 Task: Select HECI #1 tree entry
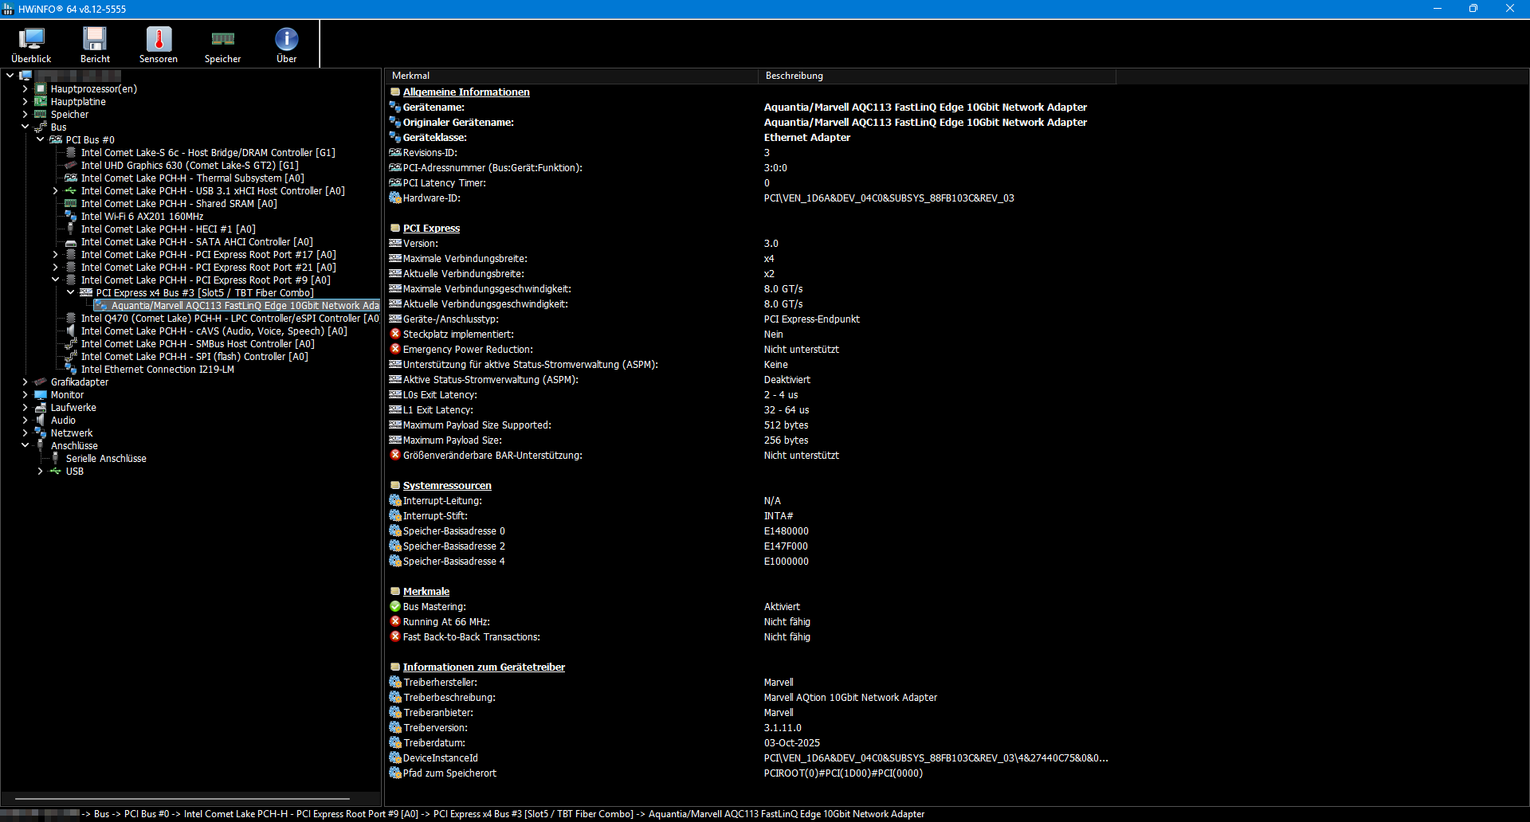click(168, 229)
